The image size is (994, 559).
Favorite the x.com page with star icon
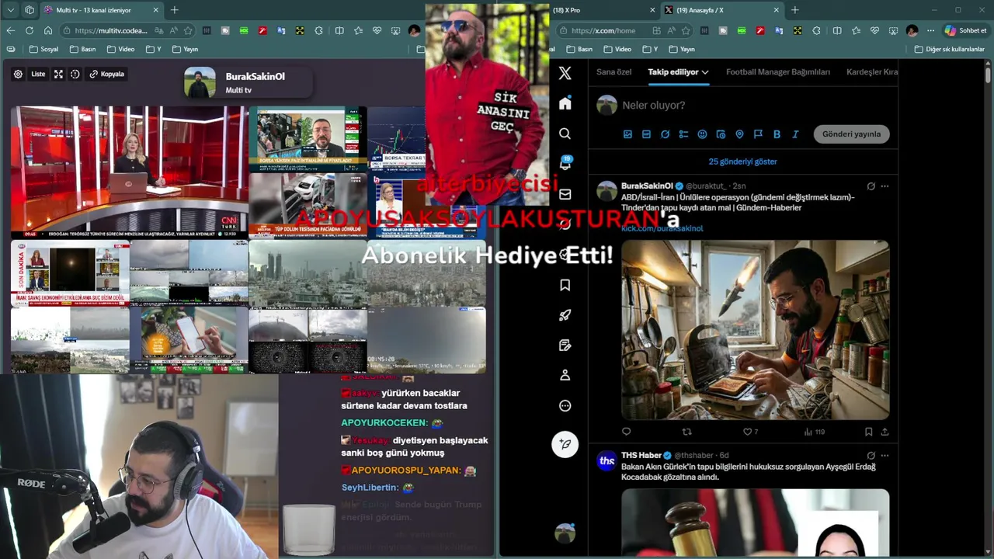pos(686,30)
